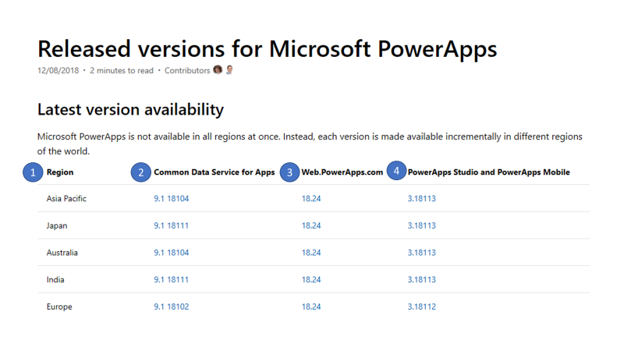Viewport: 624px width, 351px height.
Task: Click the Latest version availability heading
Action: click(130, 110)
